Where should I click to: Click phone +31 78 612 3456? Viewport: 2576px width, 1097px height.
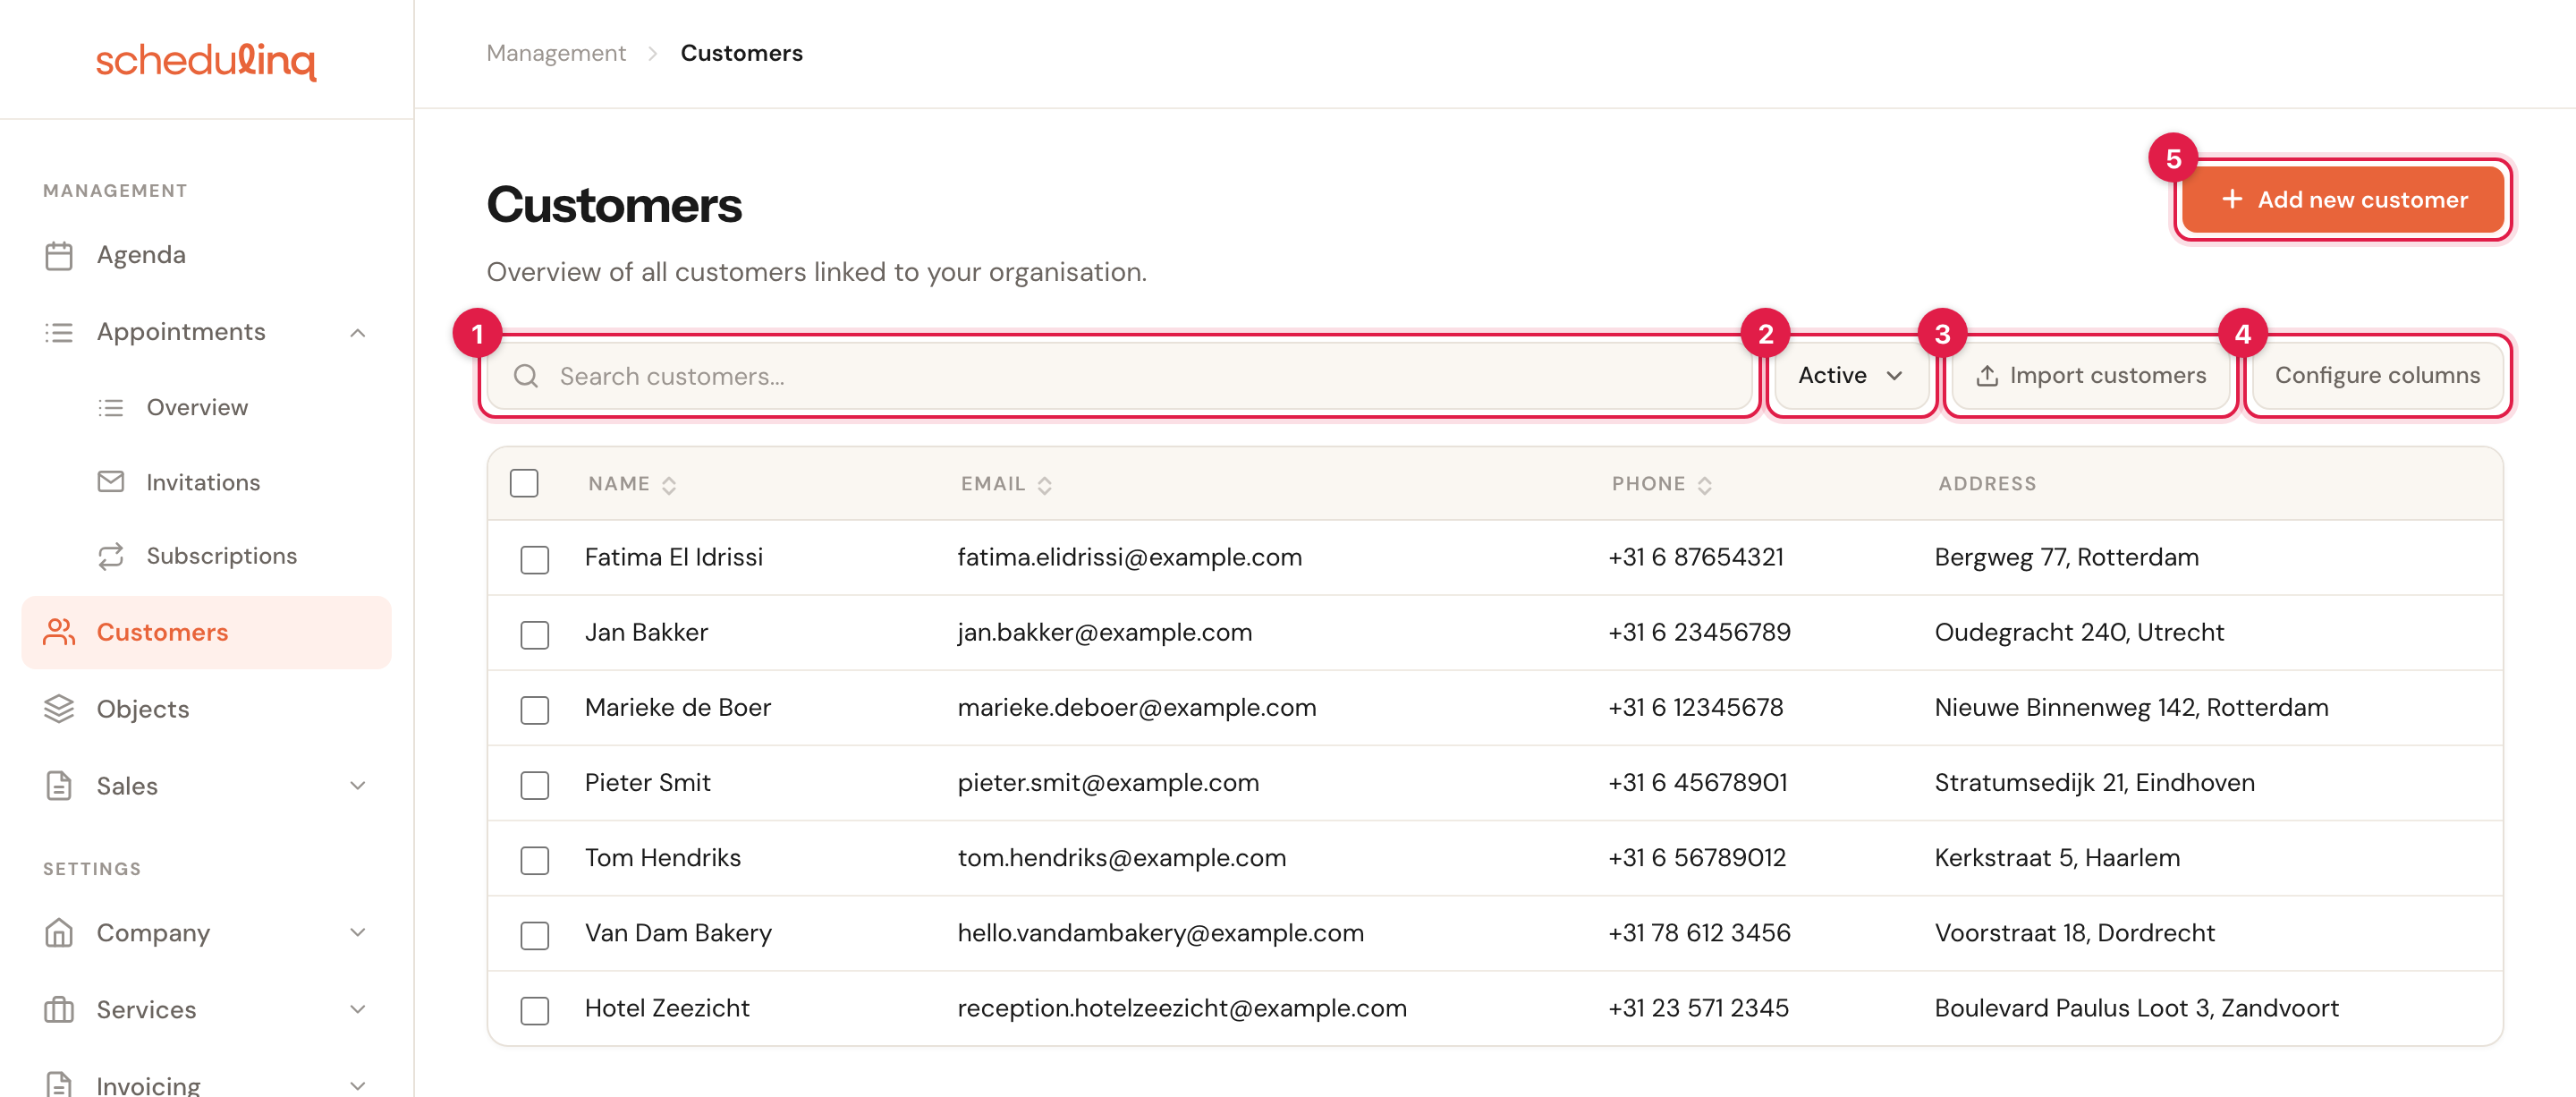click(1699, 933)
